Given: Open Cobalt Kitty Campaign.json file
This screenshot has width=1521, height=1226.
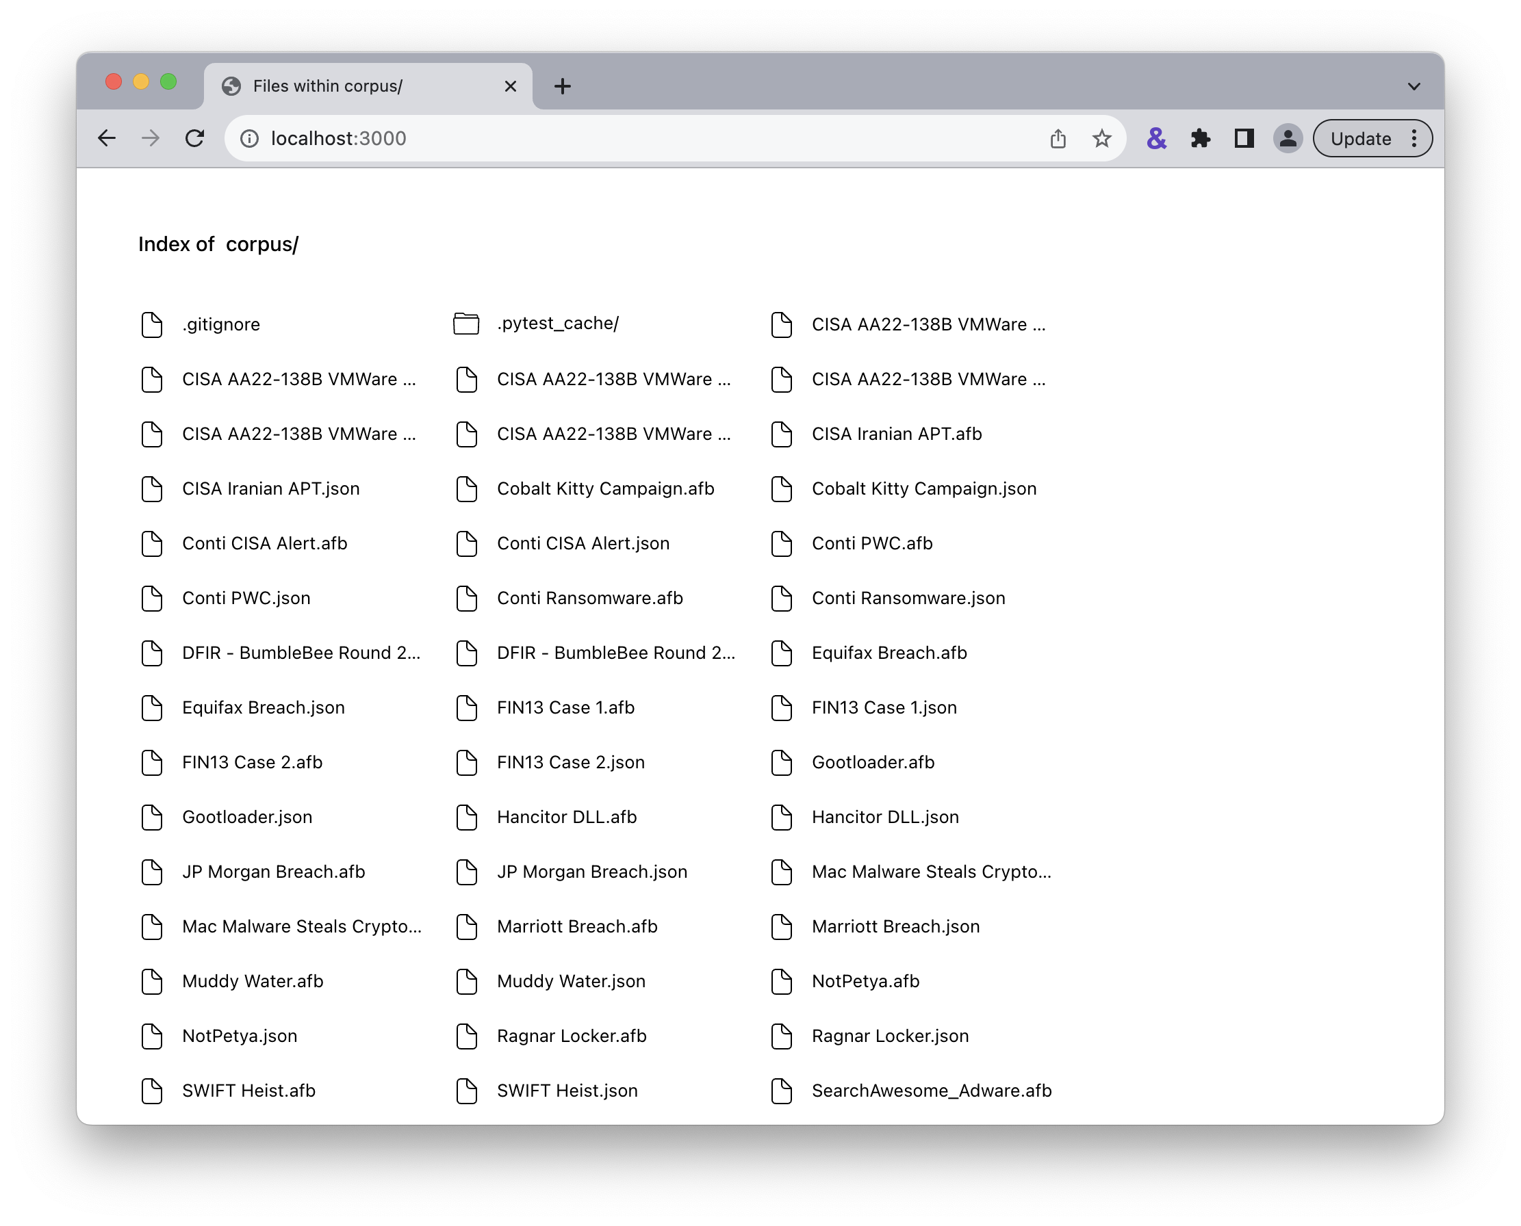Looking at the screenshot, I should (923, 488).
